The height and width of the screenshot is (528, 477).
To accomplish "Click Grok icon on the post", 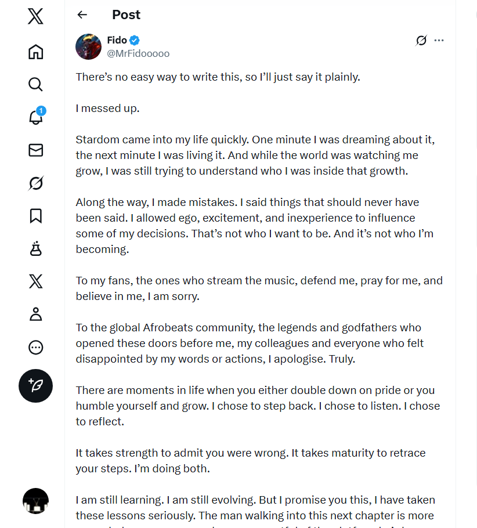I will (421, 40).
